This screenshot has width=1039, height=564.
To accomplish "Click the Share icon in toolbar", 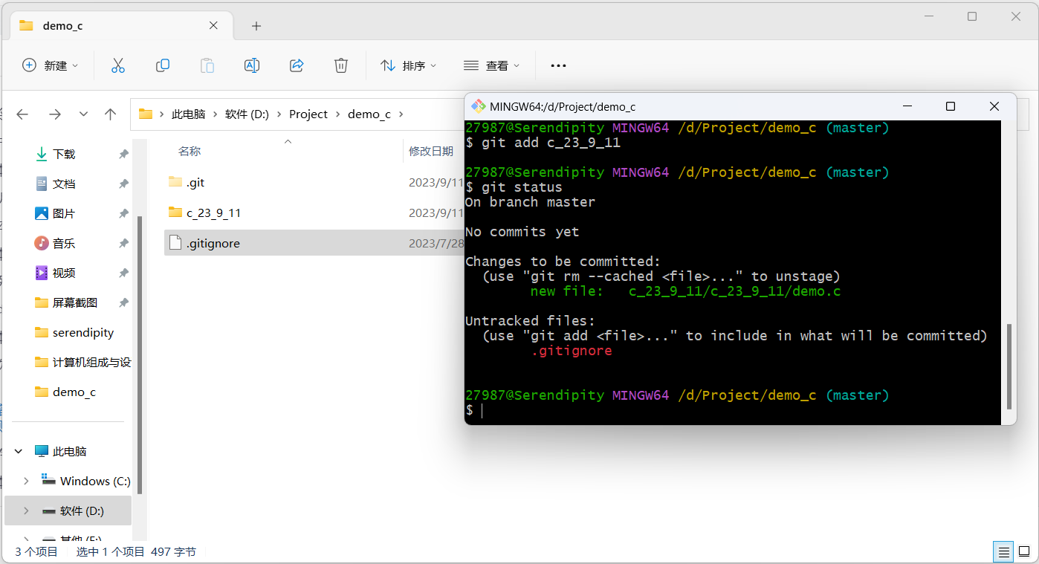I will coord(297,65).
